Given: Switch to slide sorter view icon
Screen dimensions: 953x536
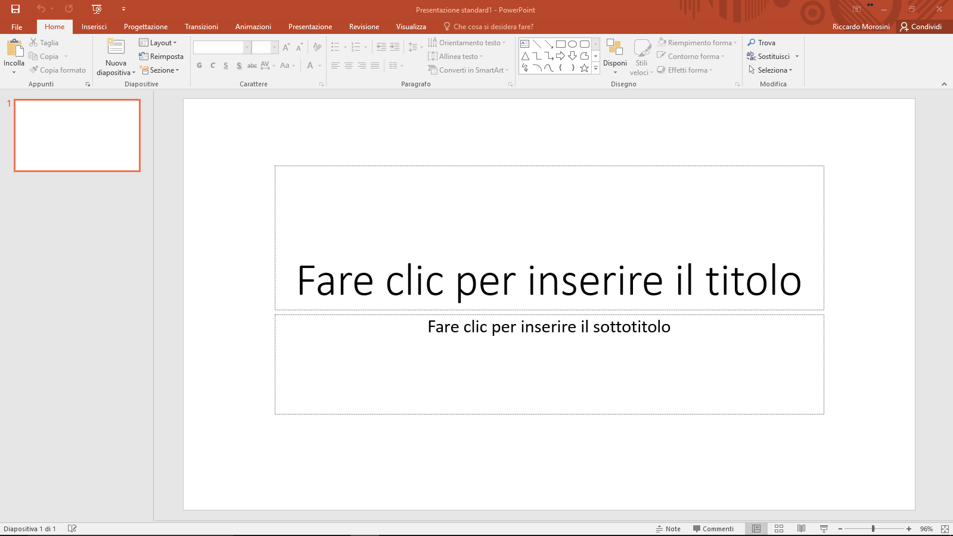Looking at the screenshot, I should pos(779,528).
